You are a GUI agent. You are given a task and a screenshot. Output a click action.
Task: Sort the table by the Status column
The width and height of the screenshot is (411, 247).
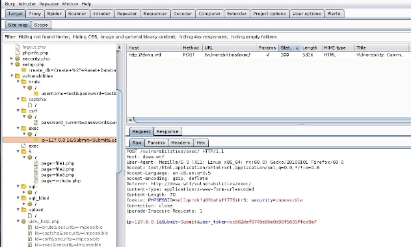pos(289,47)
